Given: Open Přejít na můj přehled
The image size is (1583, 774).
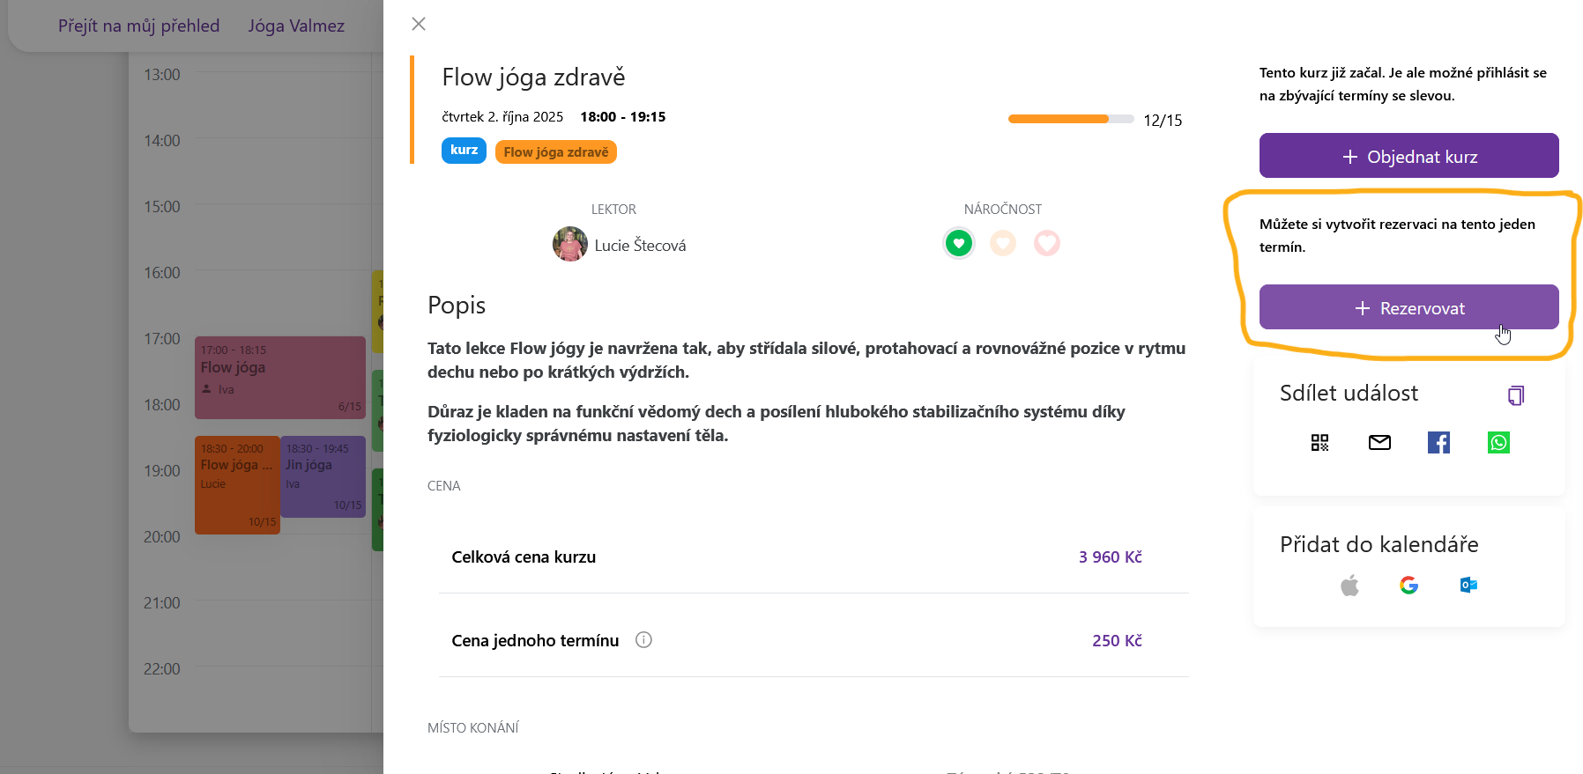Looking at the screenshot, I should pos(138,26).
